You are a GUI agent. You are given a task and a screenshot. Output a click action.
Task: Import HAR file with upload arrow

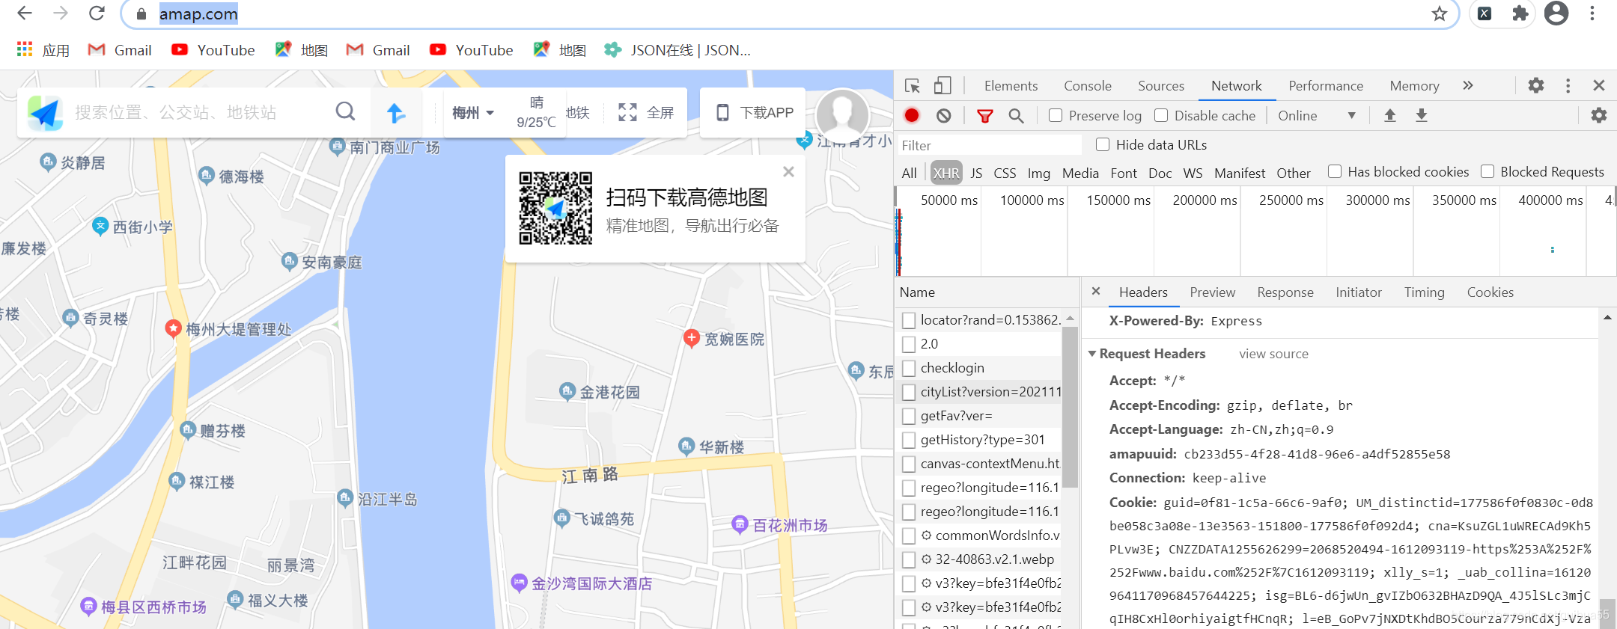tap(1390, 115)
